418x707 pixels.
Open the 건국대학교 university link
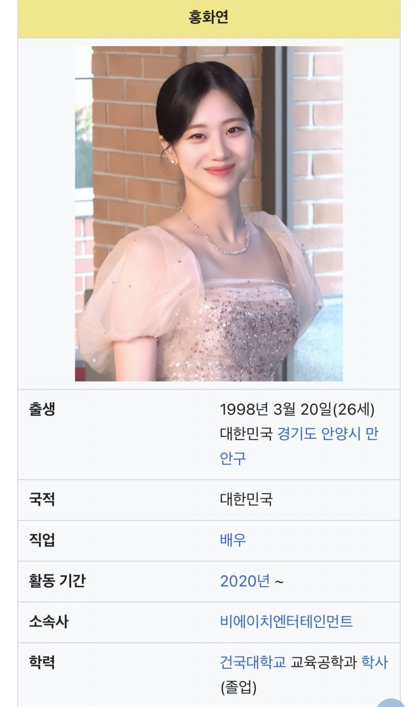[253, 662]
